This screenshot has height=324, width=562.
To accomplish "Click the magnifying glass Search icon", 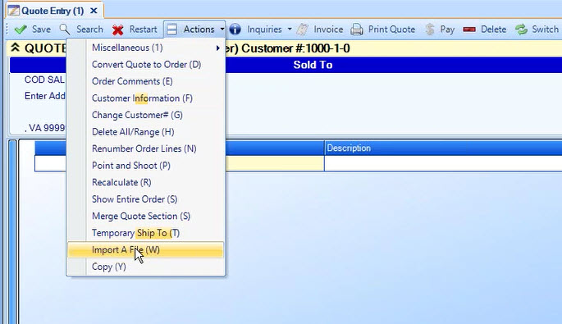I will point(65,30).
